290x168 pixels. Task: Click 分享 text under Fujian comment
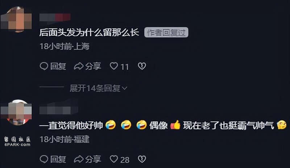[x=93, y=159]
